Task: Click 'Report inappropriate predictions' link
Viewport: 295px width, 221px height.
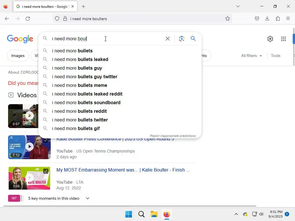Action: [173, 136]
